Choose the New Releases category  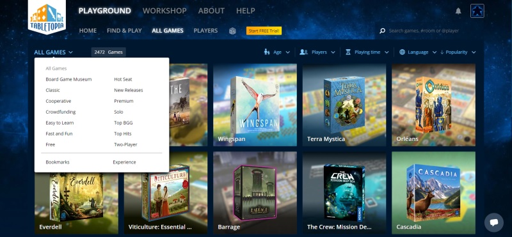129,90
